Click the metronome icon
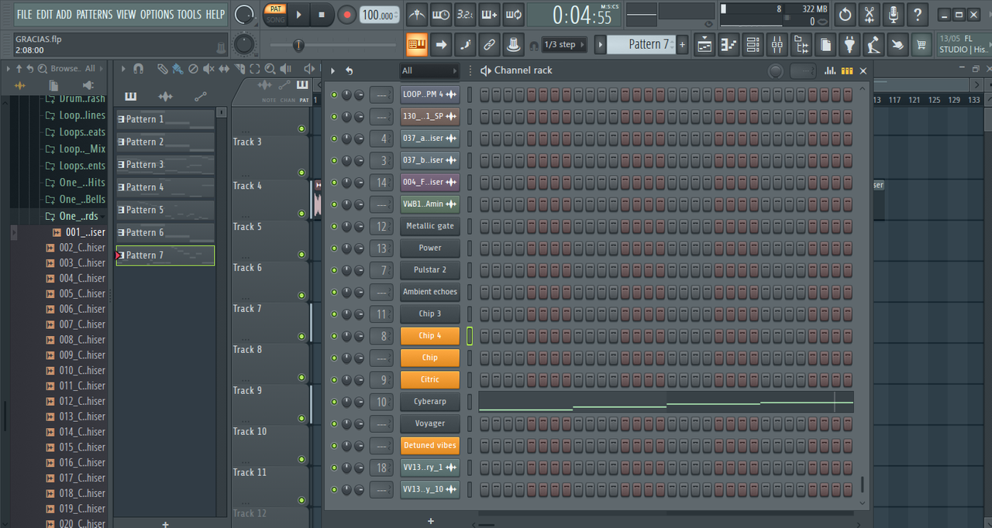Viewport: 992px width, 528px height. 417,15
